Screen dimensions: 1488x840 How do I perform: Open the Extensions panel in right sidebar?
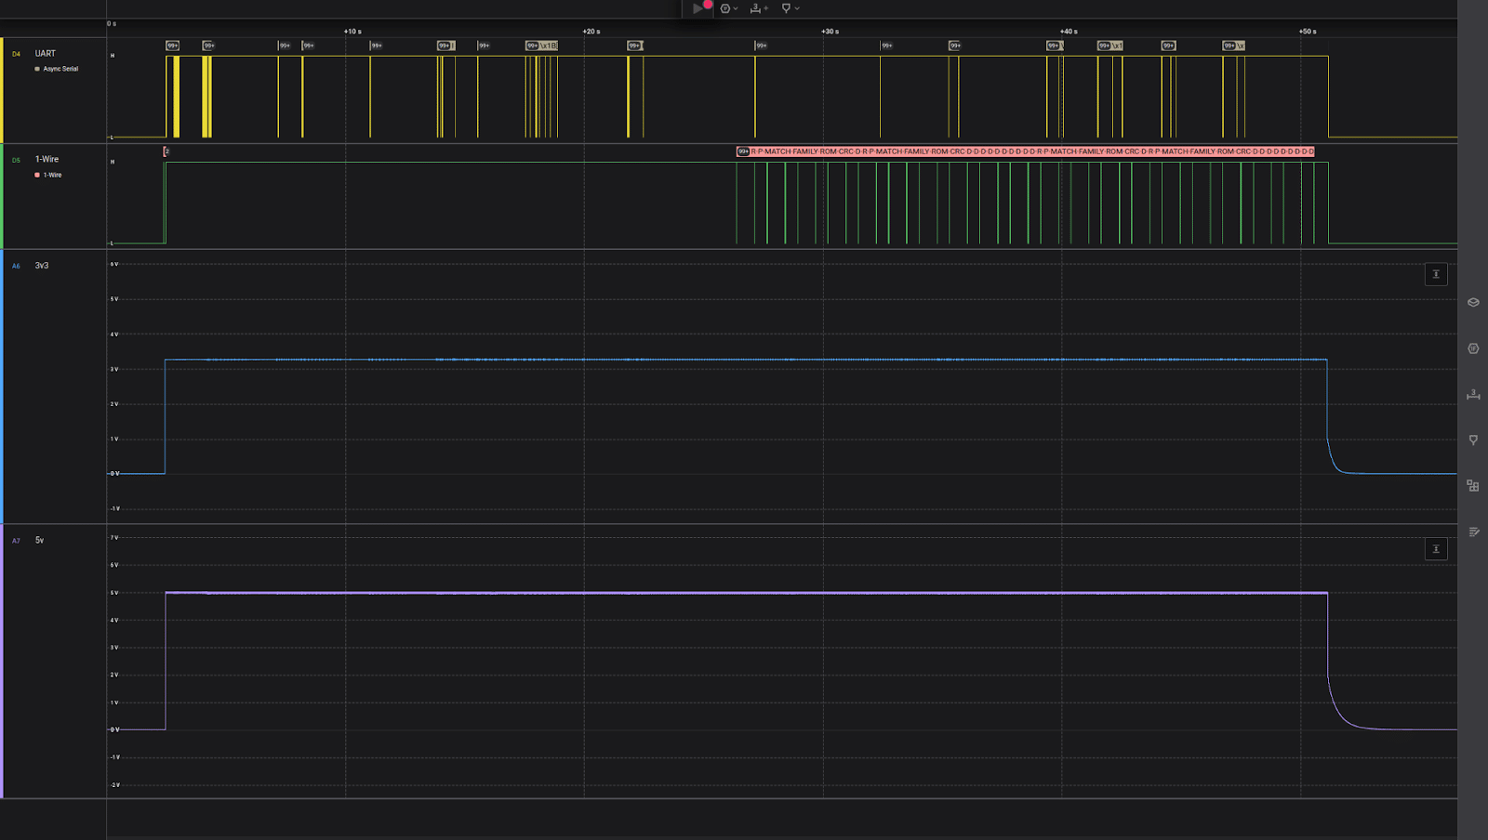click(1473, 486)
